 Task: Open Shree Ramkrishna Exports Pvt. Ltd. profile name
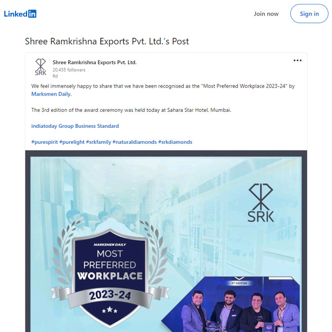coord(95,63)
